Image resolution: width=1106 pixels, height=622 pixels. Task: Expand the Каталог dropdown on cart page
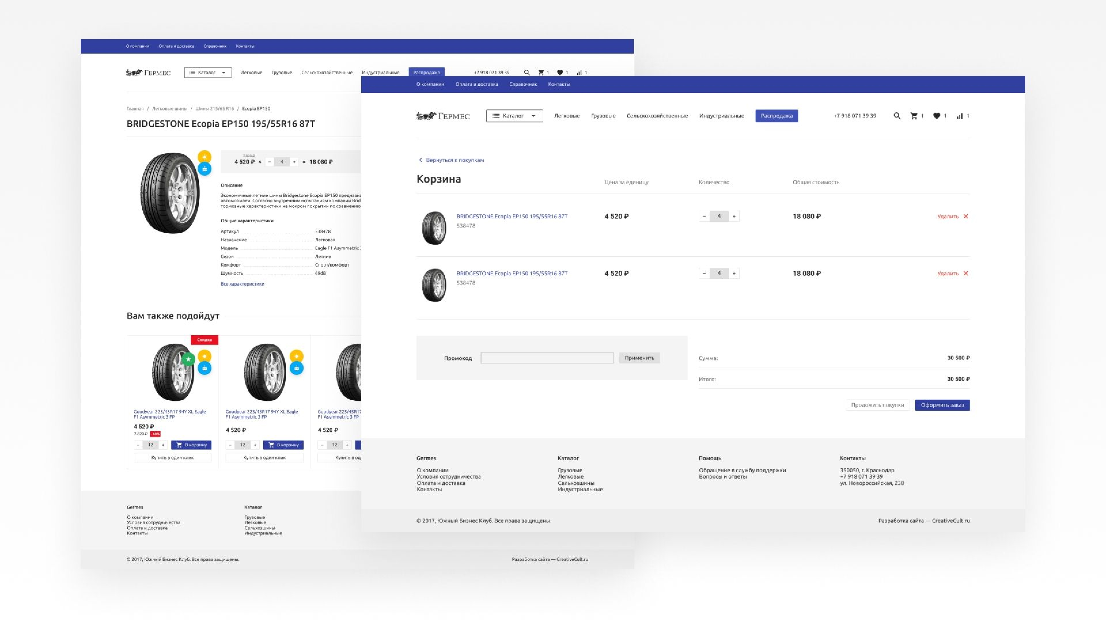[x=514, y=116]
